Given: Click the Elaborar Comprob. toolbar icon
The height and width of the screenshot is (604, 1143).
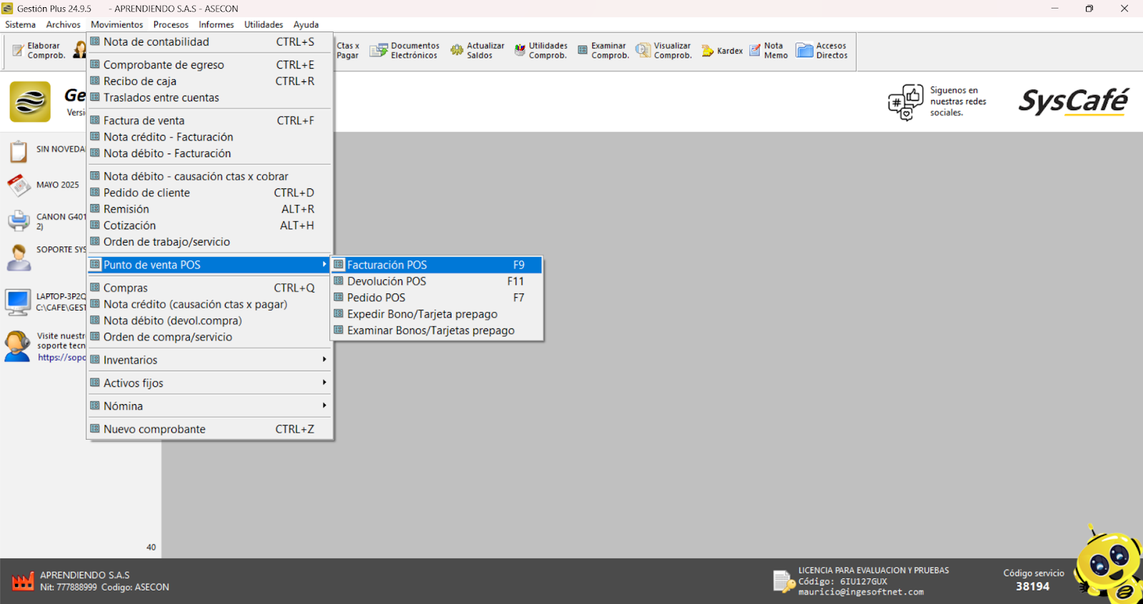Looking at the screenshot, I should [19, 51].
